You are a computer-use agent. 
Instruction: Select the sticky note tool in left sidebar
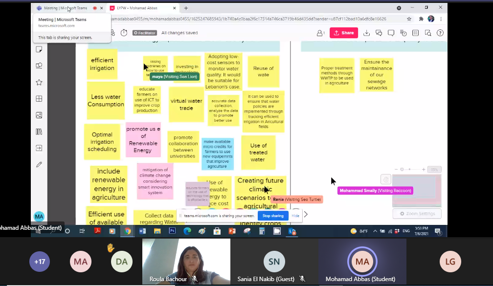pyautogui.click(x=39, y=49)
